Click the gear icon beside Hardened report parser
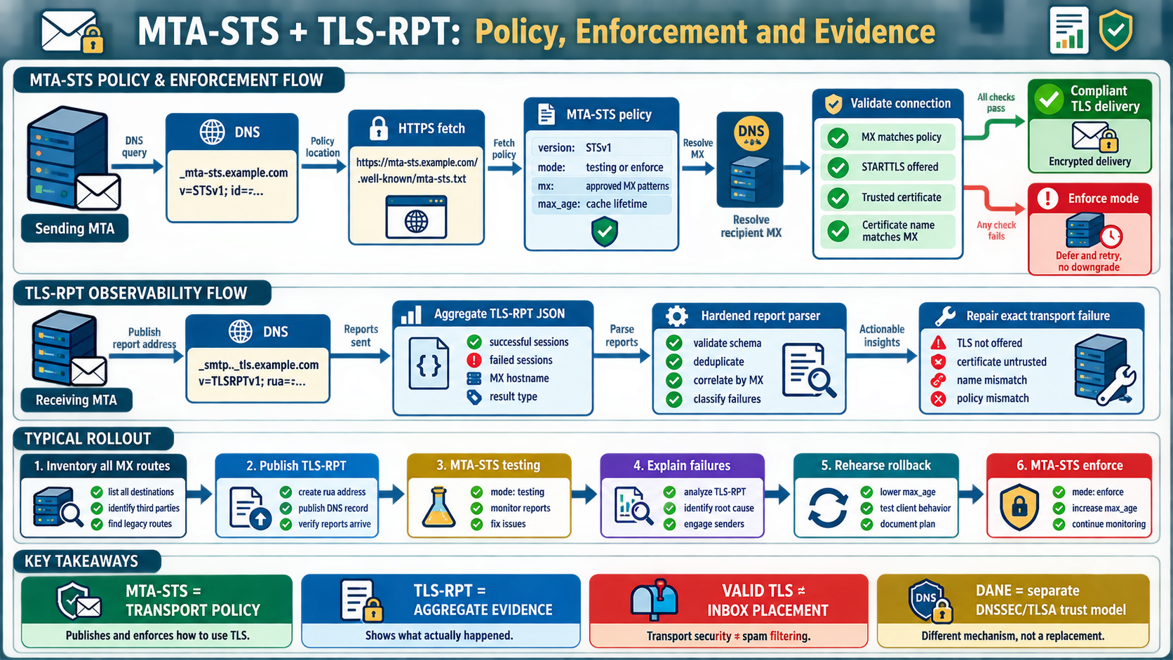Image resolution: width=1173 pixels, height=660 pixels. click(x=677, y=316)
